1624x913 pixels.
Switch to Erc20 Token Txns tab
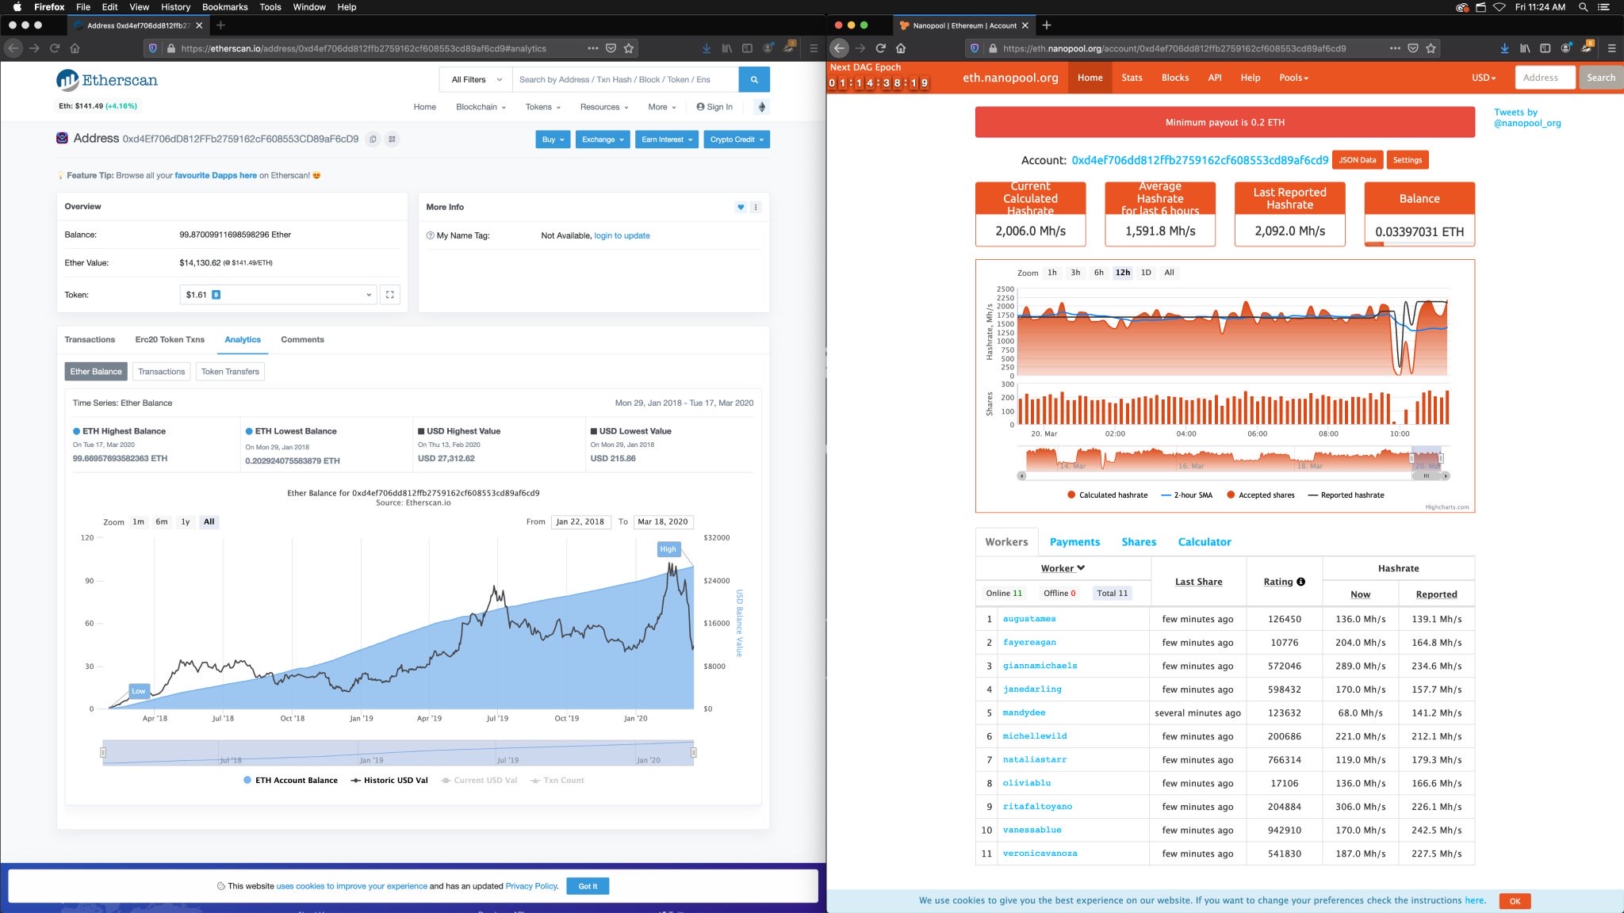[170, 340]
